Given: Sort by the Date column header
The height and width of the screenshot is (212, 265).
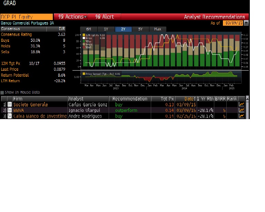Looking at the screenshot, I should (186, 99).
